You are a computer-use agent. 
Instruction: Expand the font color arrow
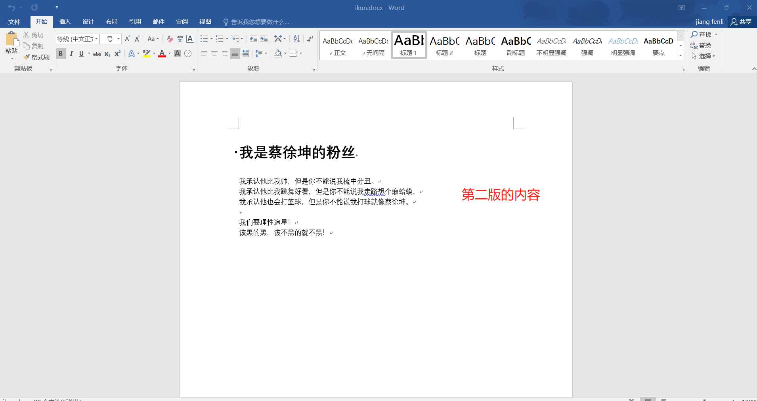170,53
